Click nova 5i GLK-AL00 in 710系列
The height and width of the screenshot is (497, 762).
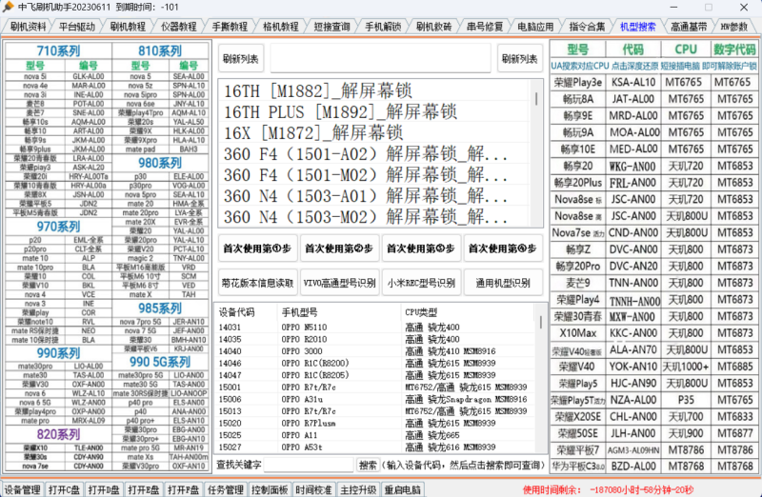click(x=58, y=76)
